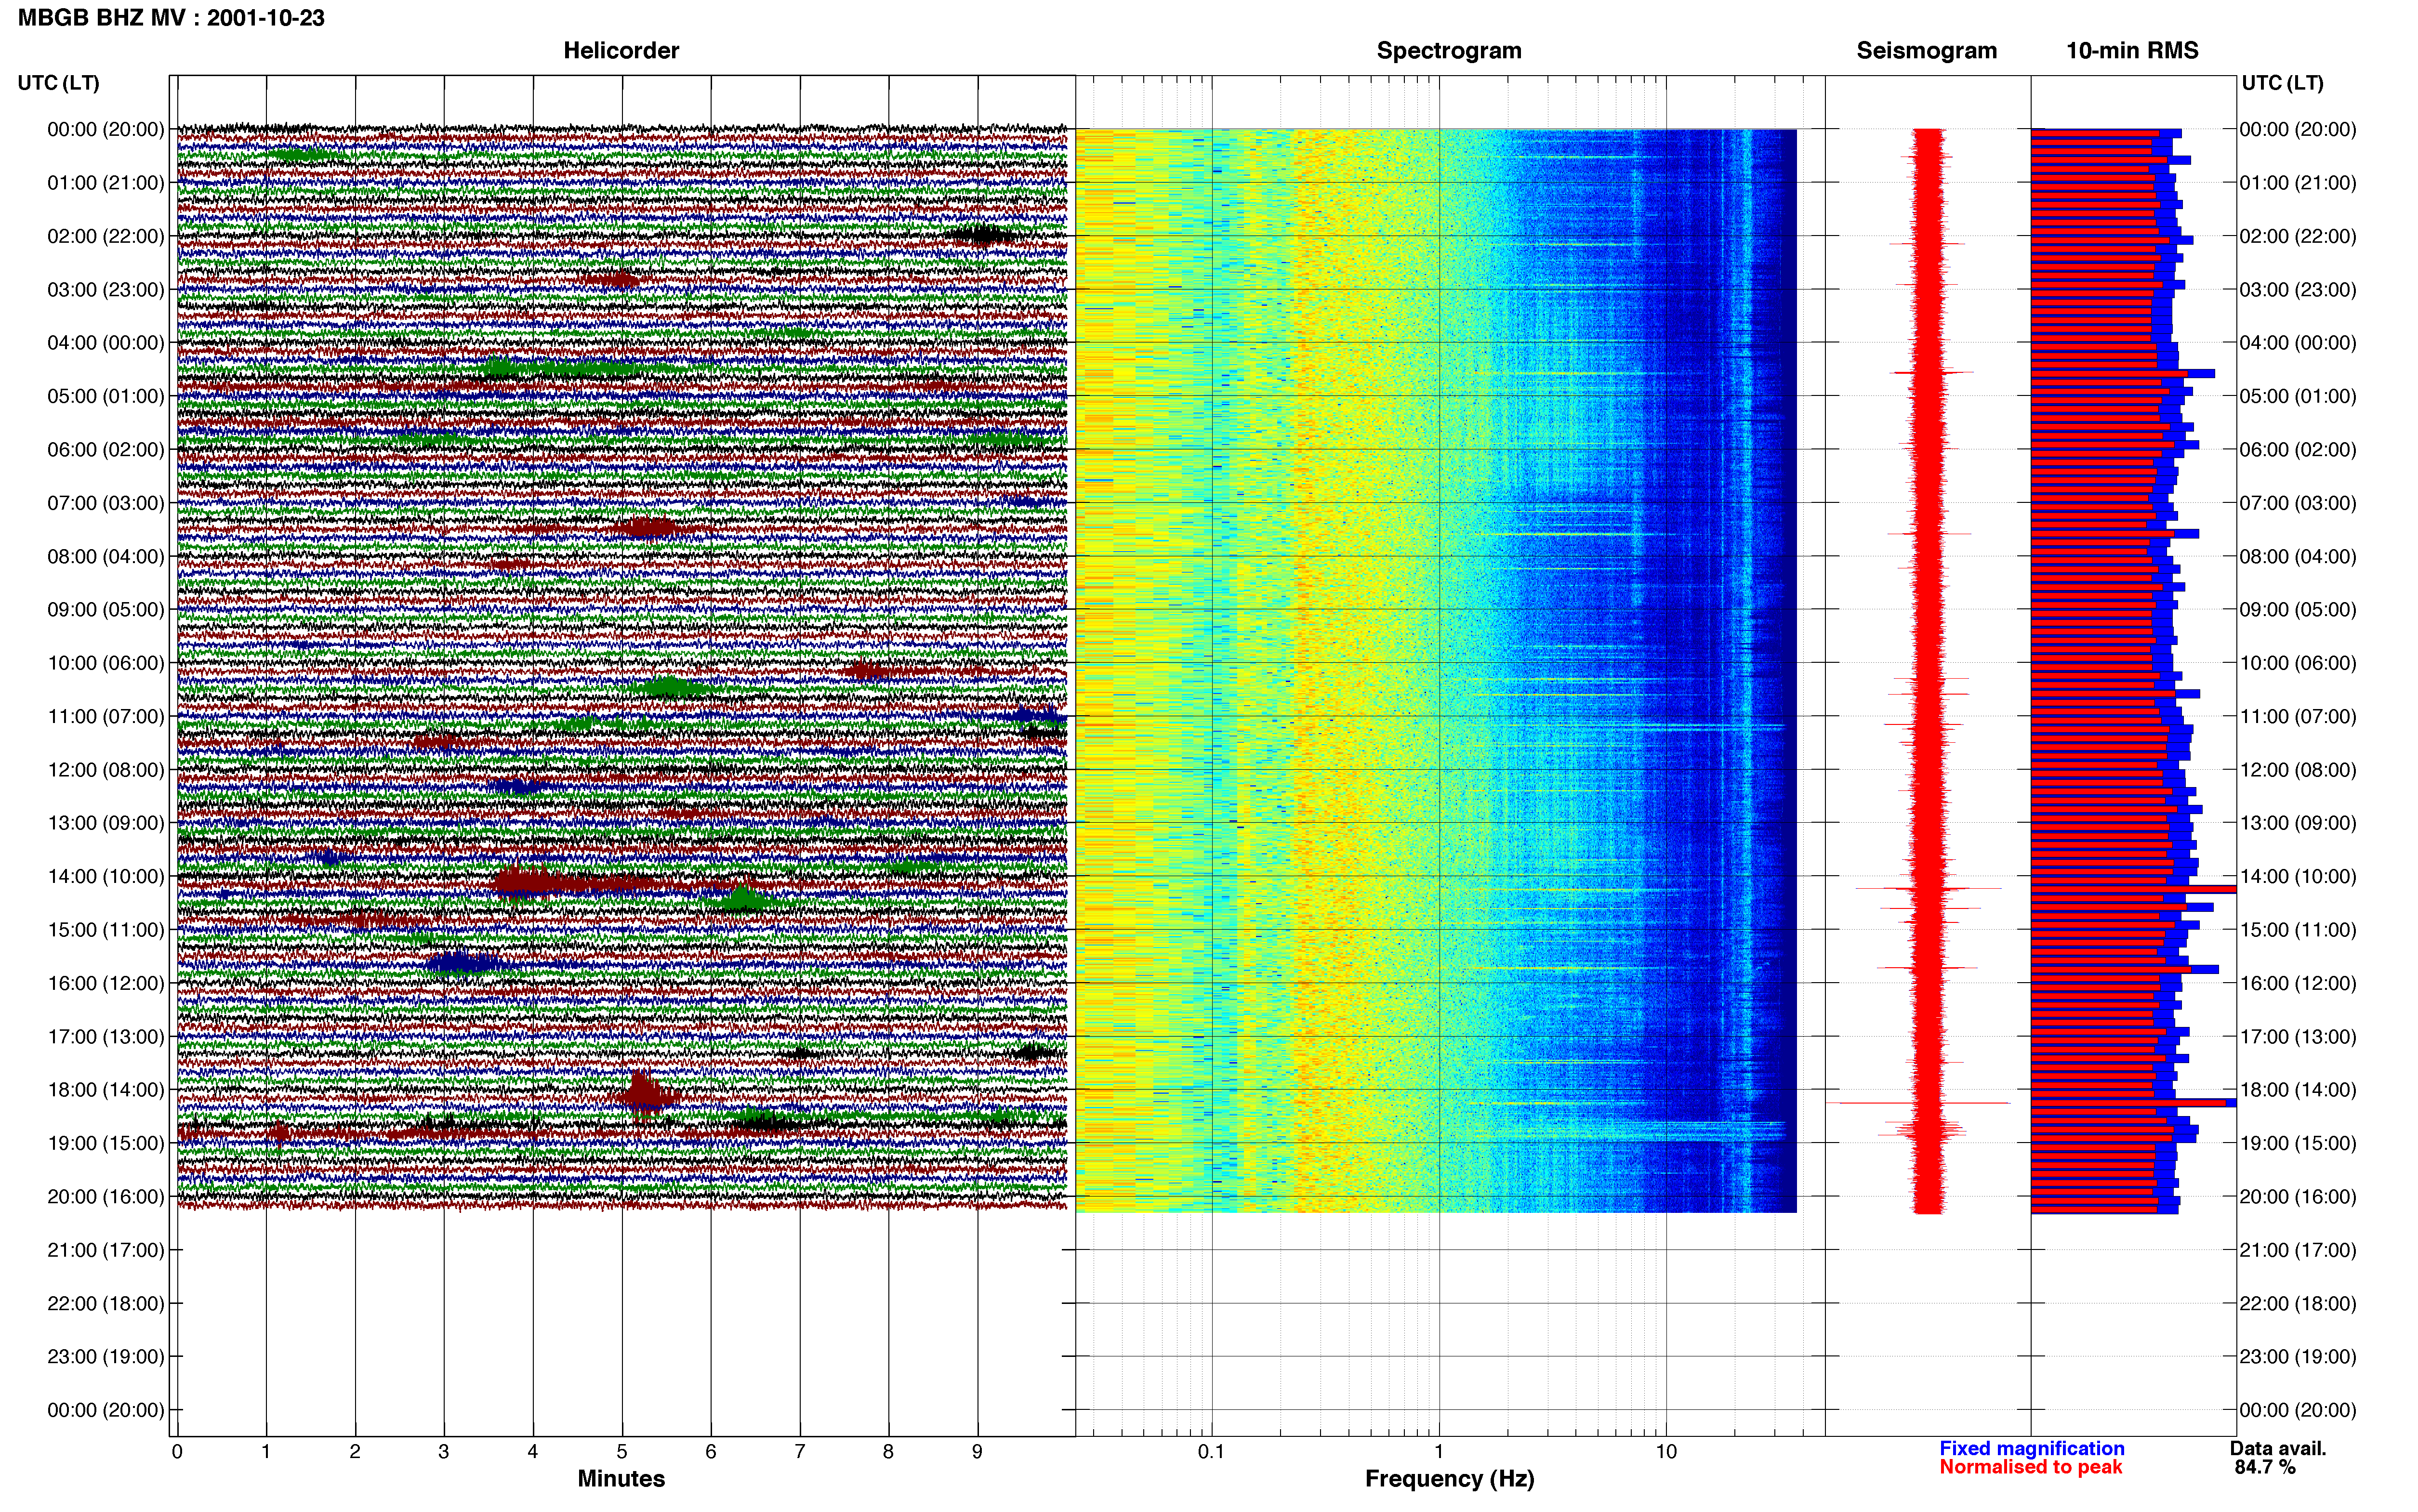Click the right 'UTC (LT)' axis label
Screen dimensions: 2418x1512
(2282, 83)
